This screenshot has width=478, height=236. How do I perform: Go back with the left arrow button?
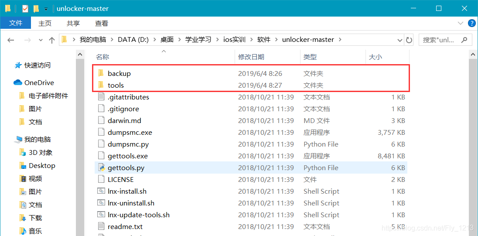(11, 40)
